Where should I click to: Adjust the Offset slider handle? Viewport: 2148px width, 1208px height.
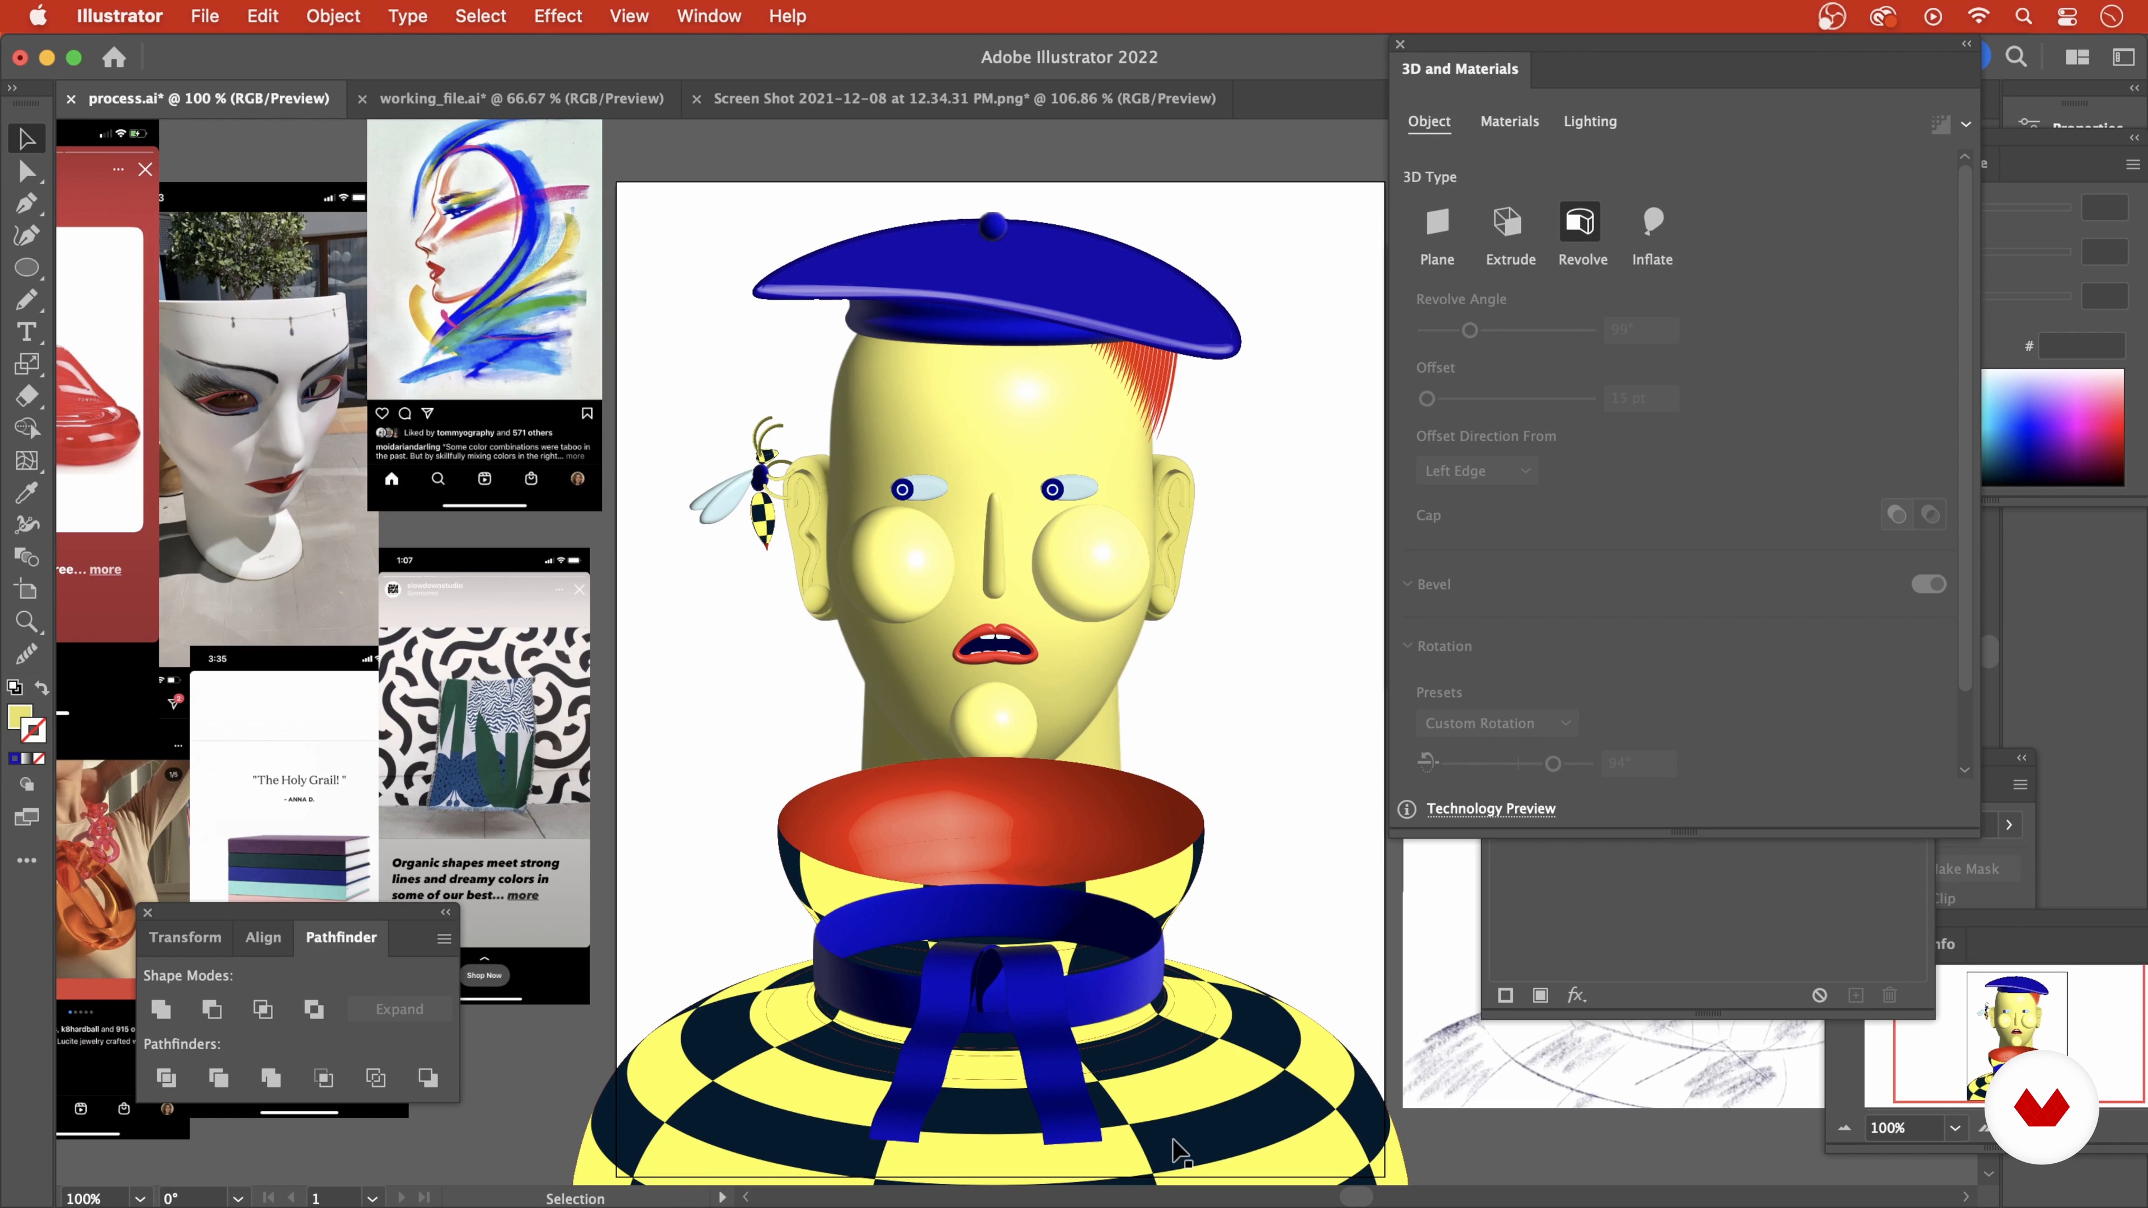coord(1427,399)
